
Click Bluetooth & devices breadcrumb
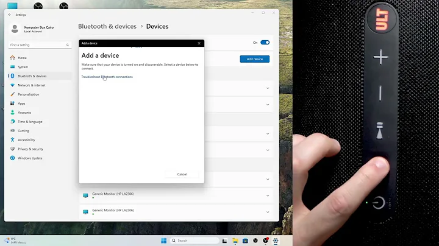click(x=107, y=26)
